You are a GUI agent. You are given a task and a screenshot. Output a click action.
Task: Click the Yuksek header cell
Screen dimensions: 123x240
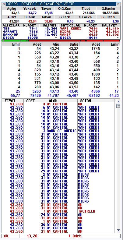[29, 9]
